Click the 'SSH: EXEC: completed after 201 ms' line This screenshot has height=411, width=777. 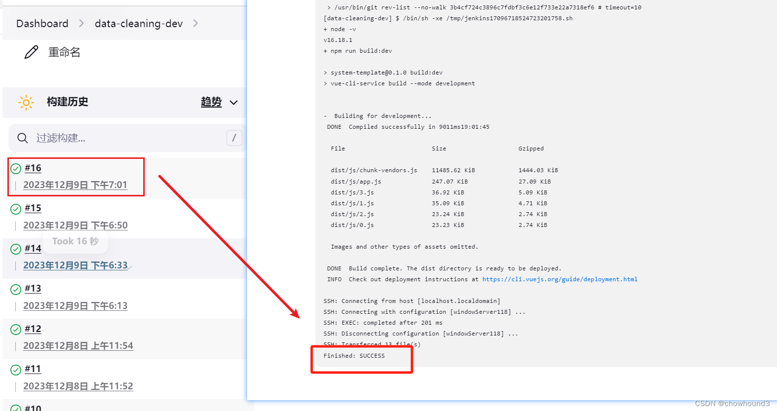click(383, 323)
